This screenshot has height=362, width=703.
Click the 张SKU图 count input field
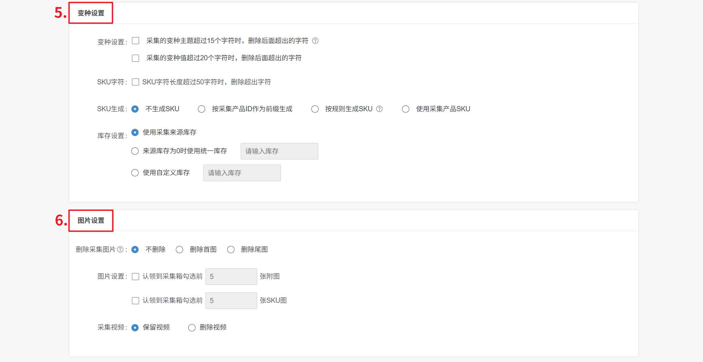231,301
